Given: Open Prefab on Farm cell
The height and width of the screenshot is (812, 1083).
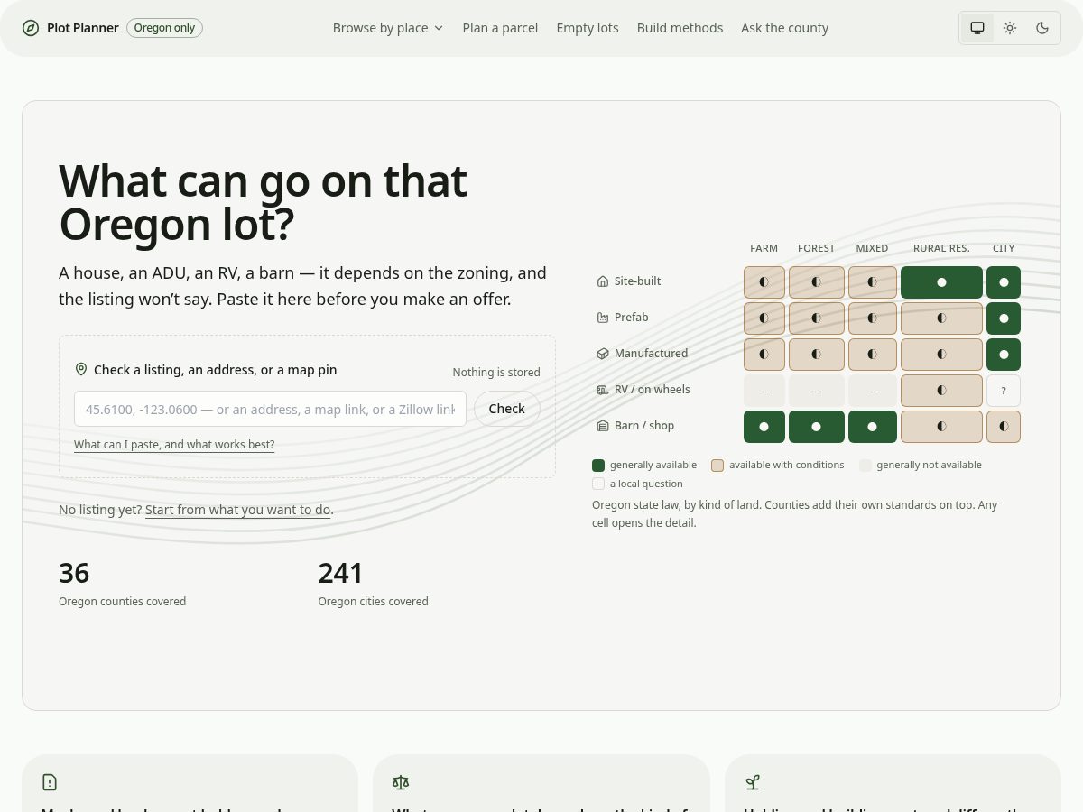Looking at the screenshot, I should click(x=764, y=318).
